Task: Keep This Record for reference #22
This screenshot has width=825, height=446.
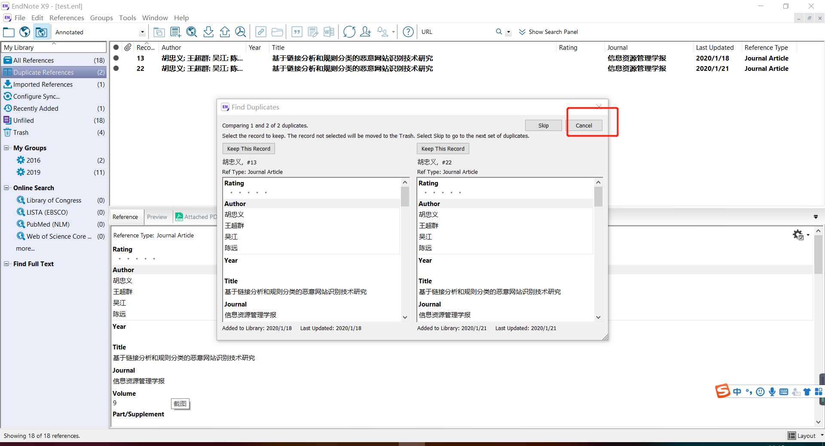Action: click(443, 149)
